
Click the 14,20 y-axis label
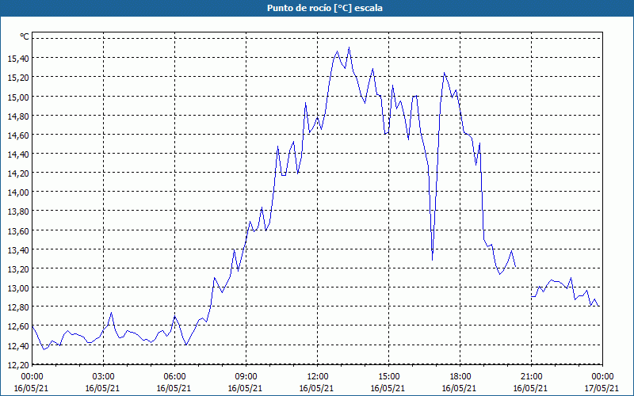[x=18, y=173]
